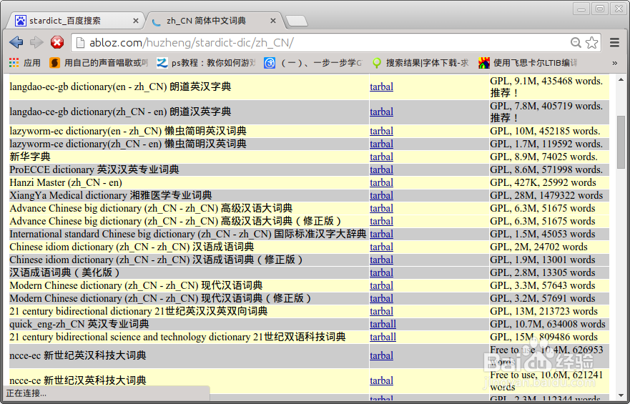Viewport: 630px width, 404px height.
Task: Open the ps教程 bookmark
Action: tap(206, 63)
